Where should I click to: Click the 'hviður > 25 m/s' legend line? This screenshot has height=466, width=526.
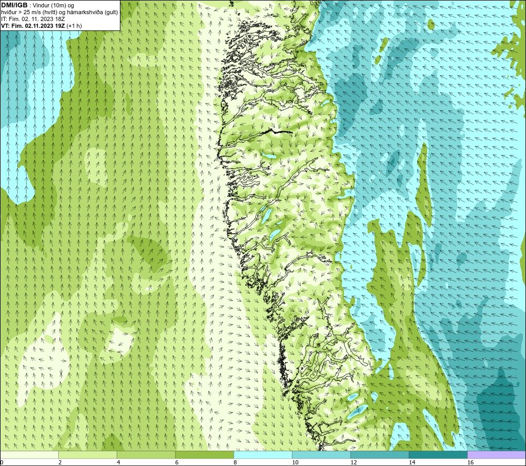pyautogui.click(x=59, y=12)
